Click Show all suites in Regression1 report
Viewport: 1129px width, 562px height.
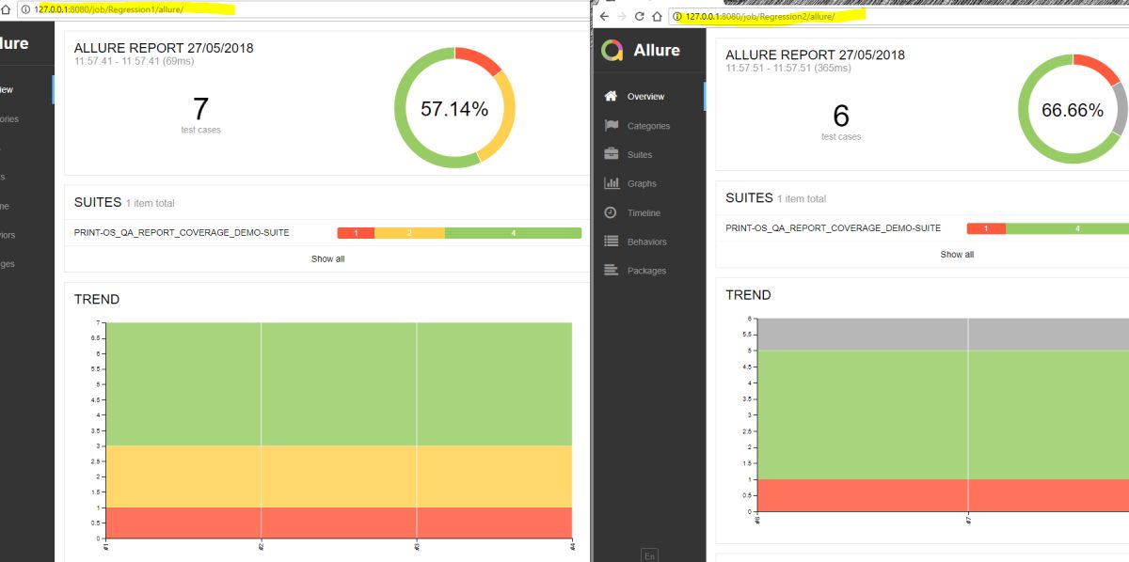tap(327, 258)
